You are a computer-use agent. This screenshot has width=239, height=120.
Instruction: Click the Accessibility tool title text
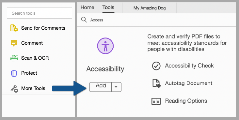(x=105, y=69)
